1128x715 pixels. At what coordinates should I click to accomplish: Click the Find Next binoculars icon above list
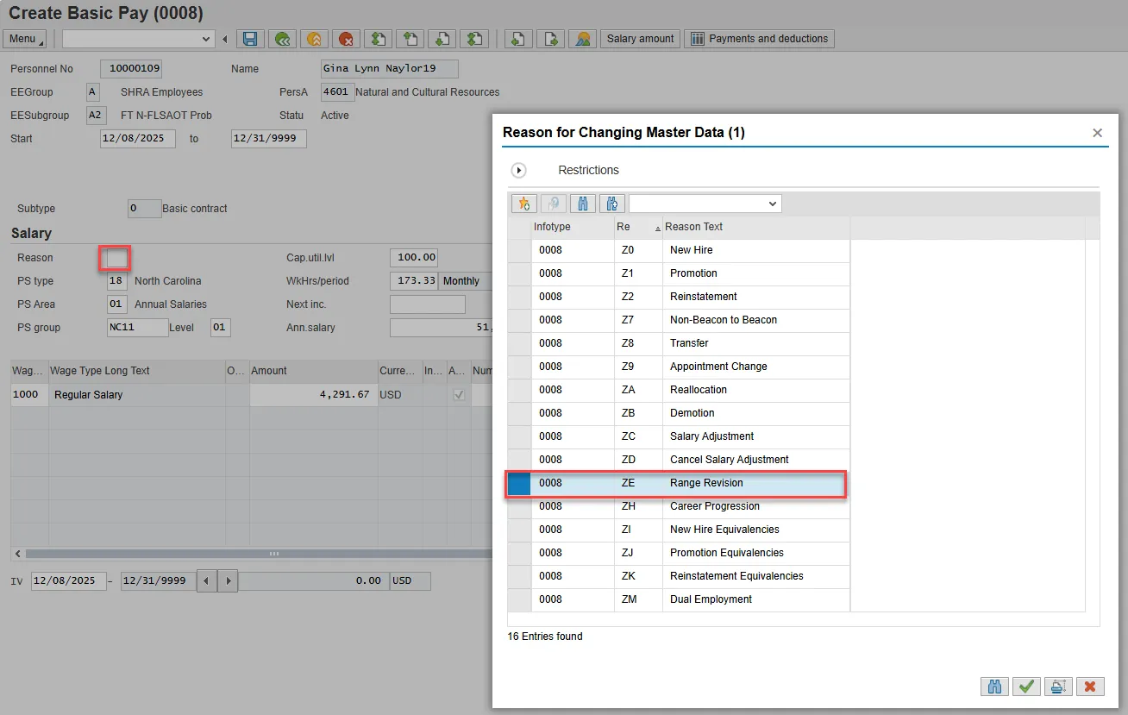coord(612,204)
